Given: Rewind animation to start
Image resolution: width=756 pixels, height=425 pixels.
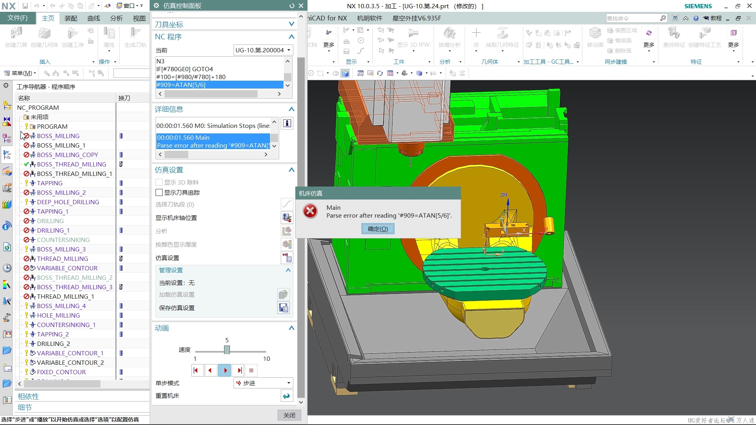Looking at the screenshot, I should (196, 370).
